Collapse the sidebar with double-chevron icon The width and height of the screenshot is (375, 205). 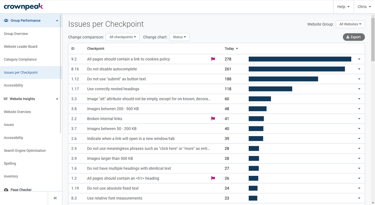pyautogui.click(x=55, y=198)
